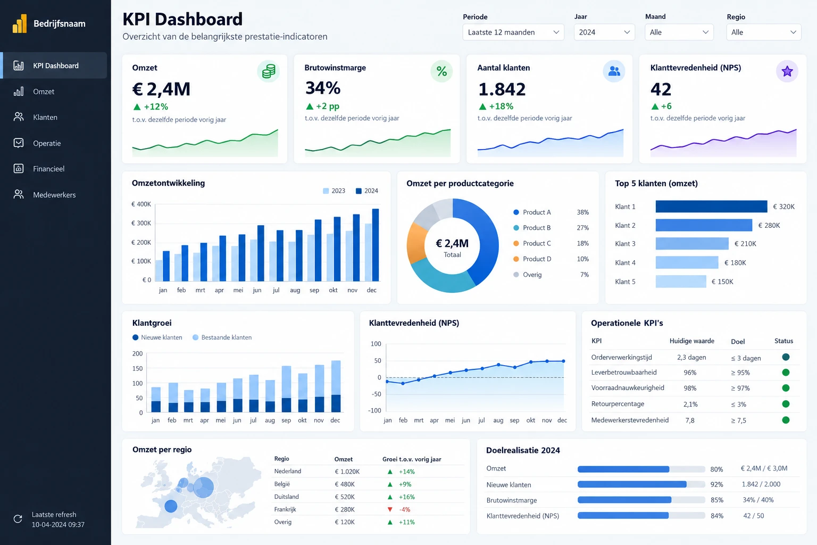Screen dimensions: 817x545
Task: Click the Brutowinstmarge 34% / 40% goal text
Action: (x=758, y=500)
